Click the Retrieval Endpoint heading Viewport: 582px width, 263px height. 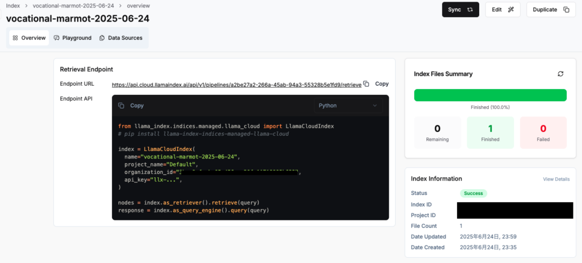tap(86, 69)
